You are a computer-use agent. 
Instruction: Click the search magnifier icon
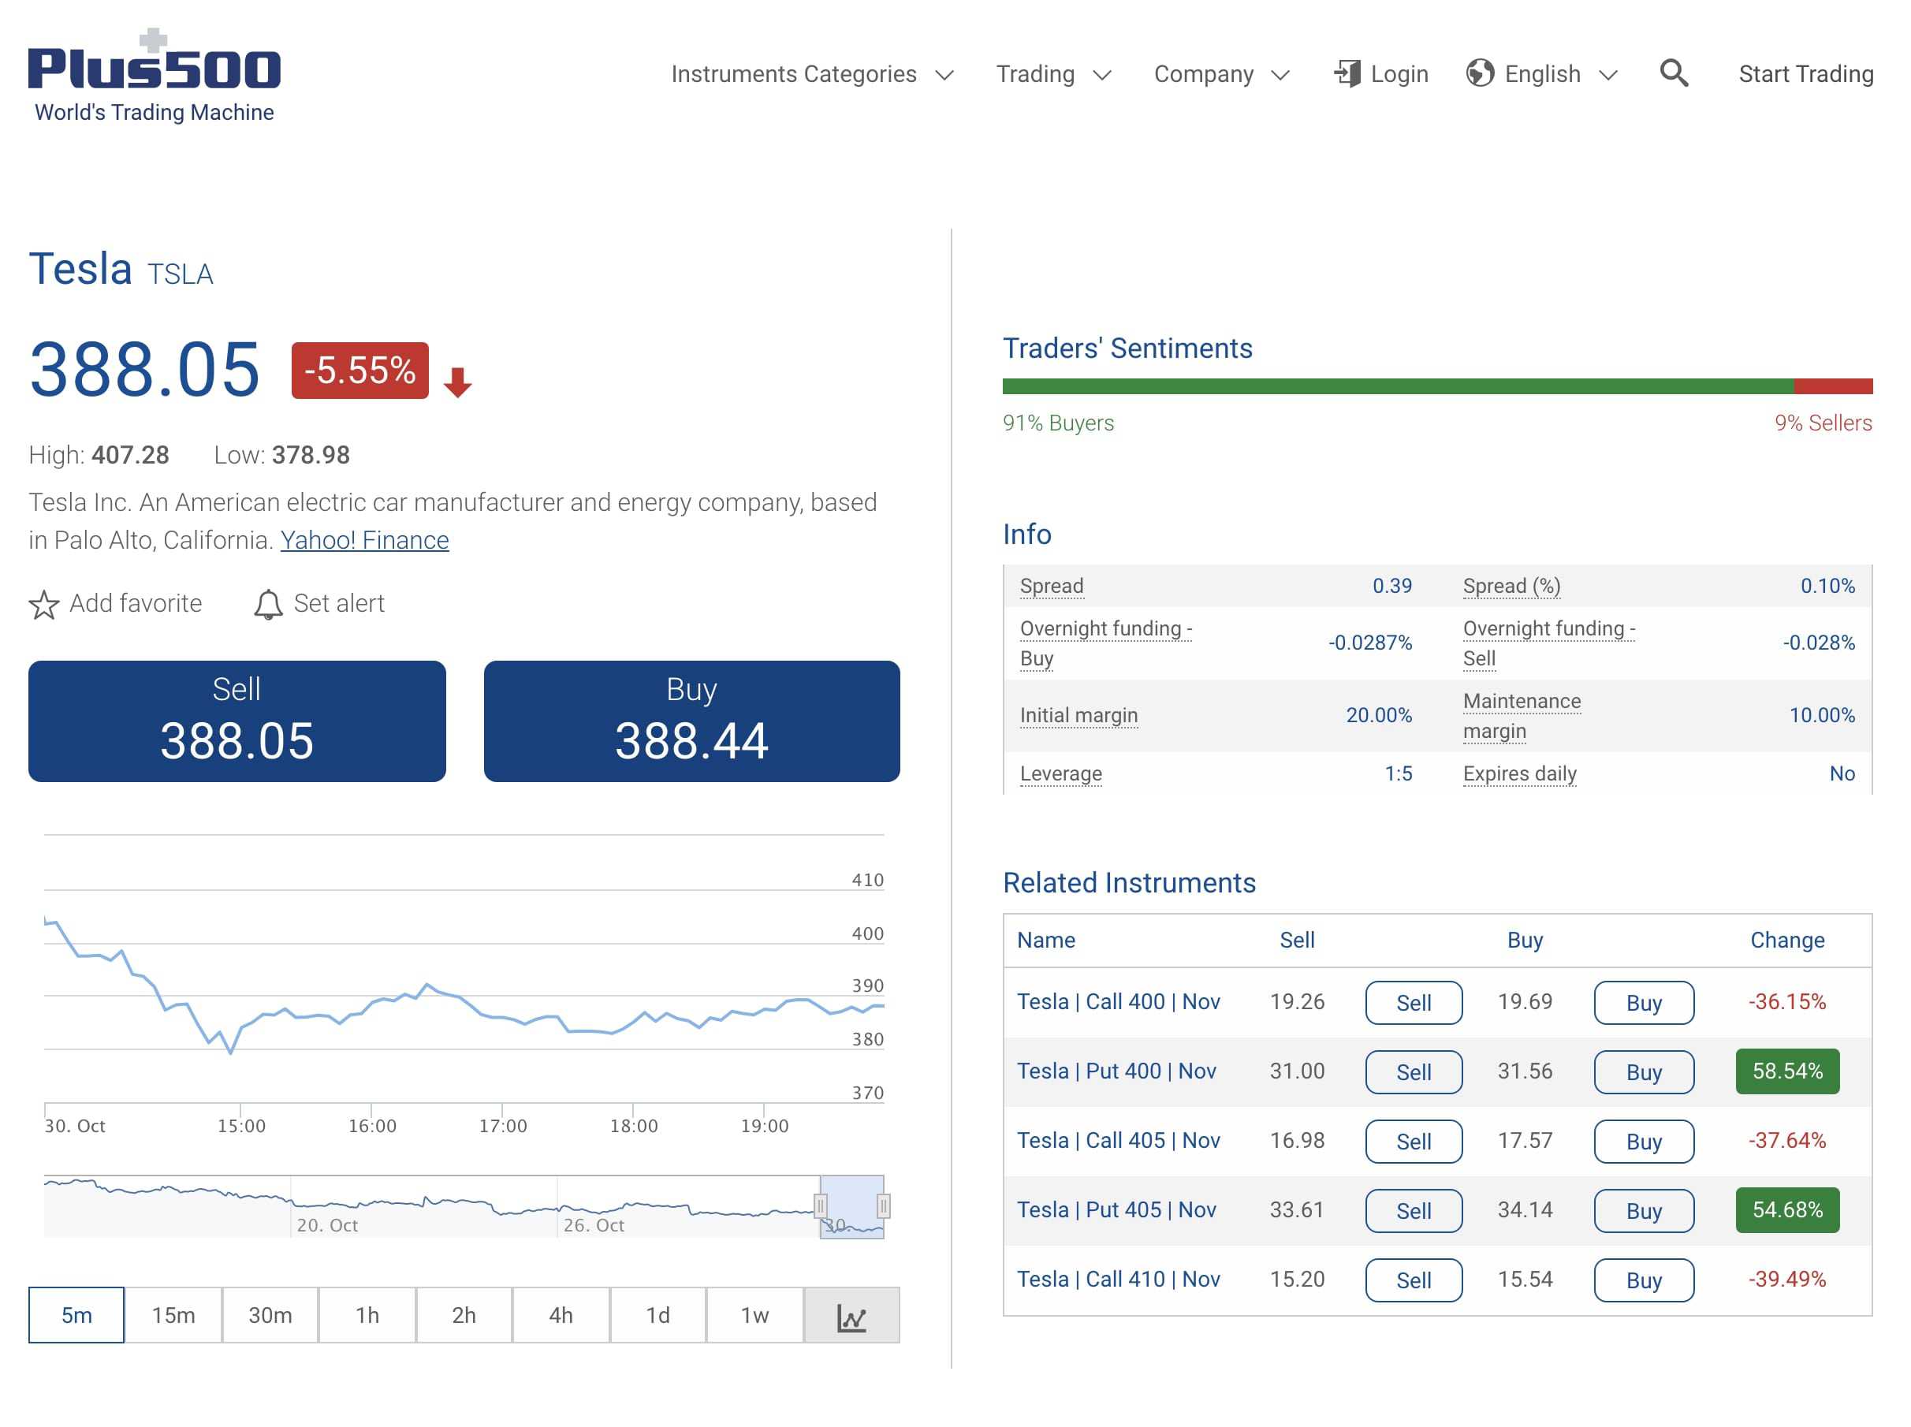tap(1673, 73)
